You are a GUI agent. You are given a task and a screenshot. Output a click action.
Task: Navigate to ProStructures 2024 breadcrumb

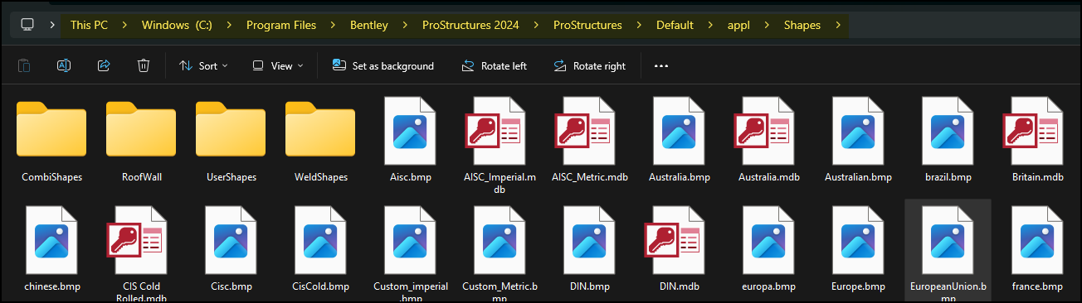coord(470,25)
